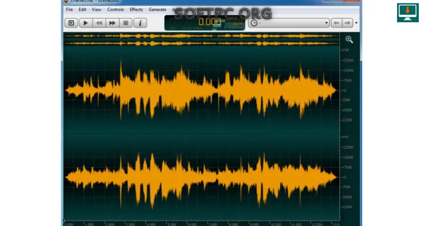Go forward with the right arrow button
The width and height of the screenshot is (422, 226).
[x=347, y=23]
